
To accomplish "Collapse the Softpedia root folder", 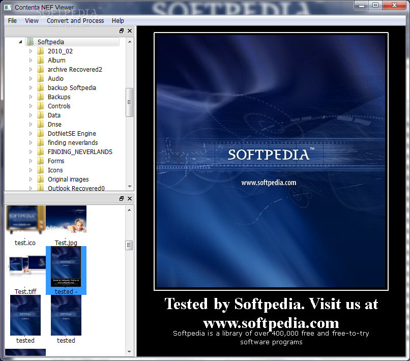I will (20, 42).
